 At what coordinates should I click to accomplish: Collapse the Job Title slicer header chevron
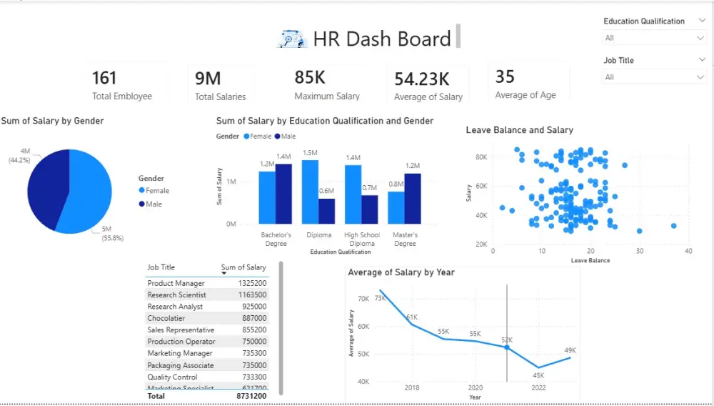(701, 60)
